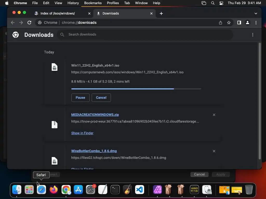Open Disk Utility from the Dock
Image resolution: width=266 pixels, height=199 pixels.
[x=207, y=189]
